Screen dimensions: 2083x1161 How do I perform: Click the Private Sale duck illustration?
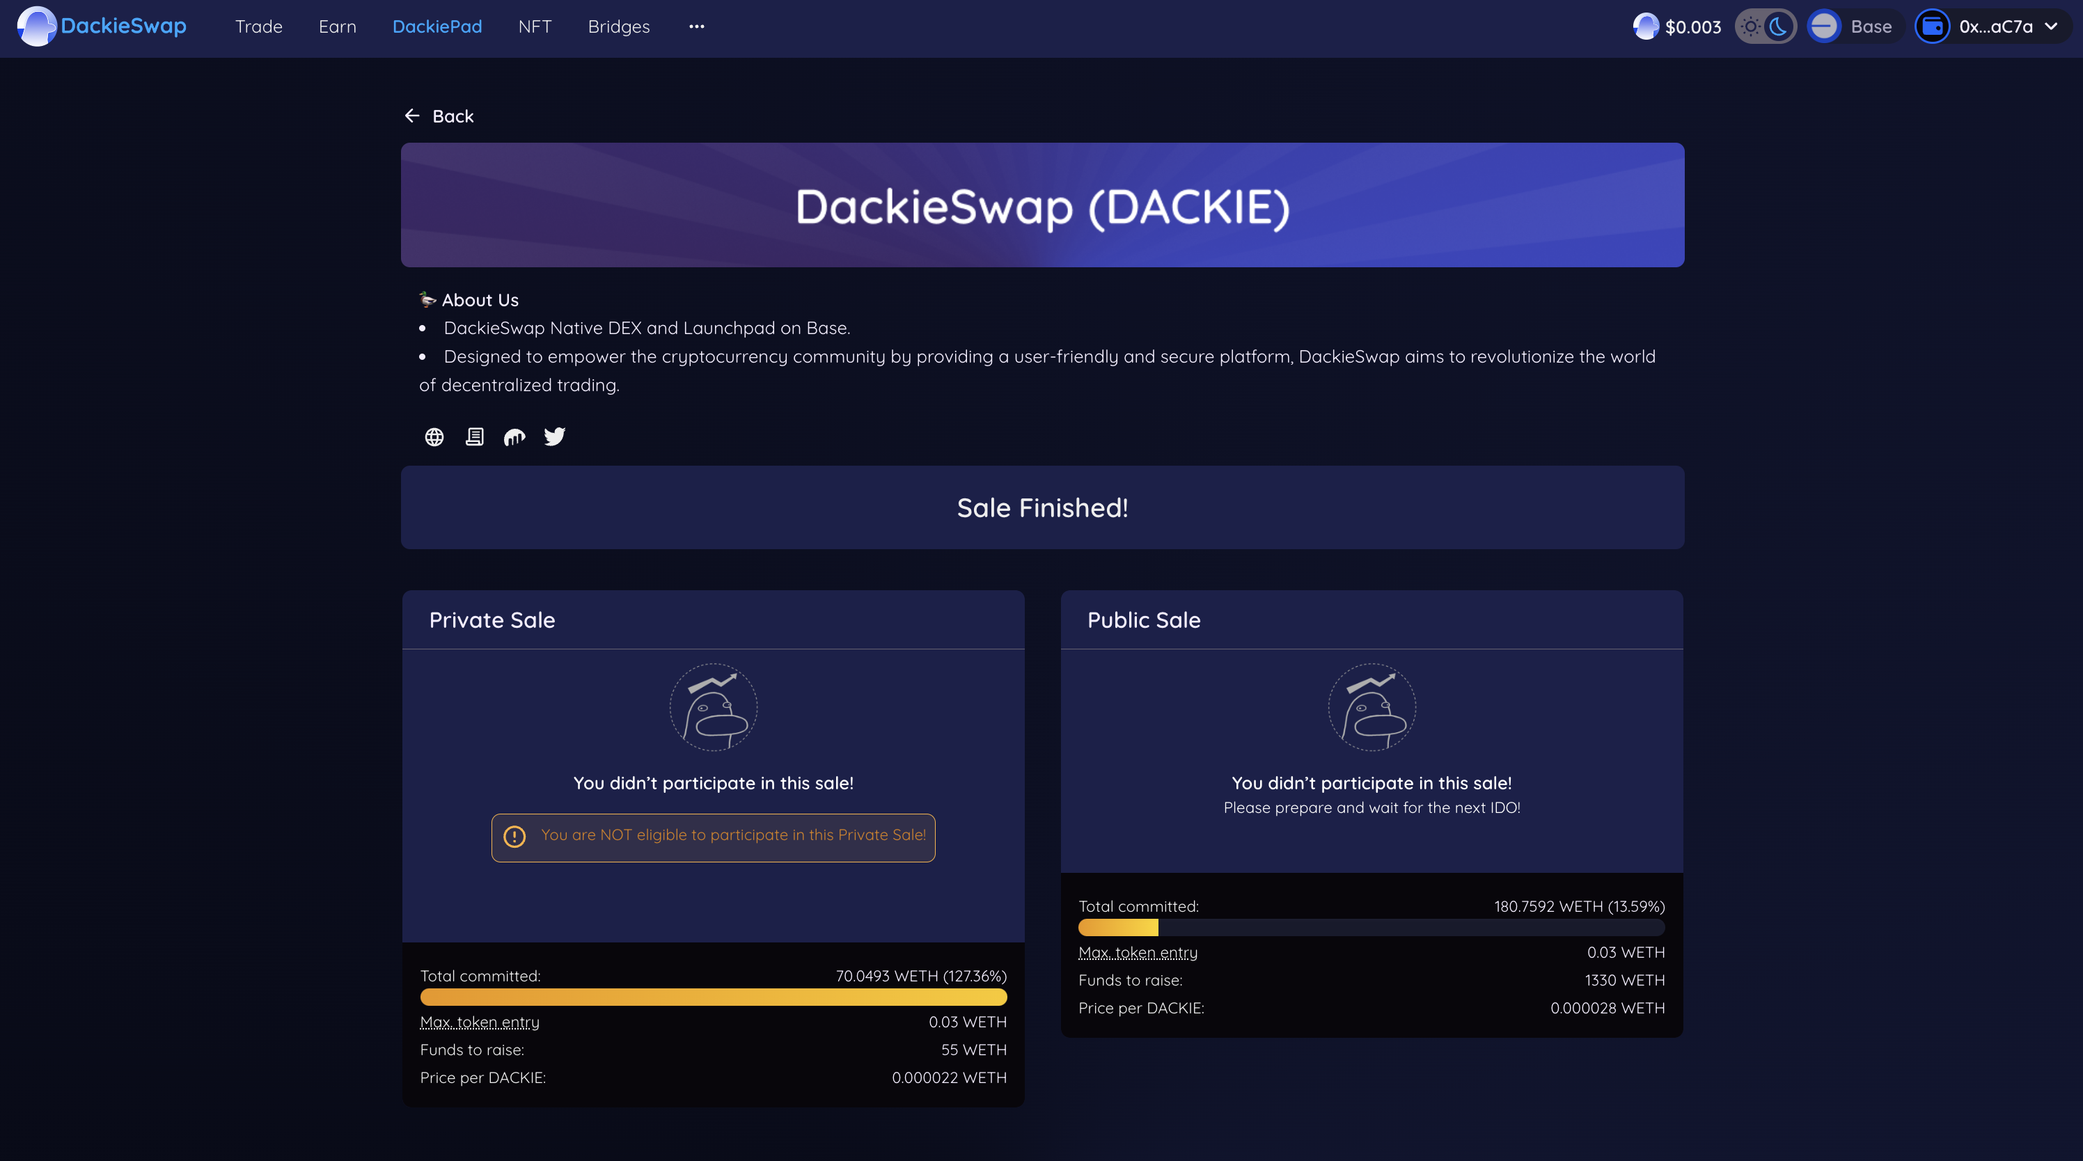[713, 707]
